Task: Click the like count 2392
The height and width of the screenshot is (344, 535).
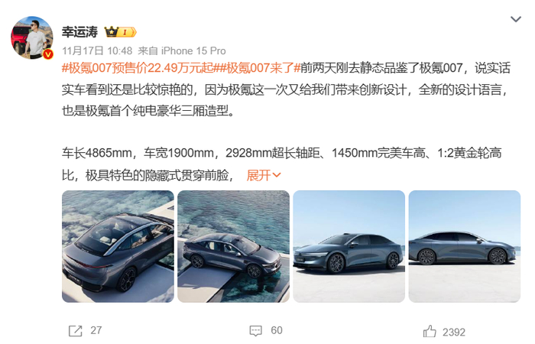Action: pos(454,332)
